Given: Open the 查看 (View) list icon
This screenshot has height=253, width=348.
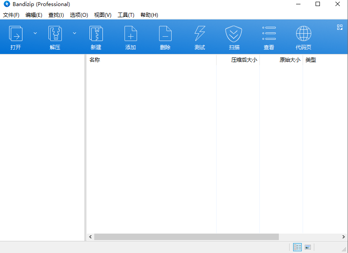Looking at the screenshot, I should [x=269, y=33].
